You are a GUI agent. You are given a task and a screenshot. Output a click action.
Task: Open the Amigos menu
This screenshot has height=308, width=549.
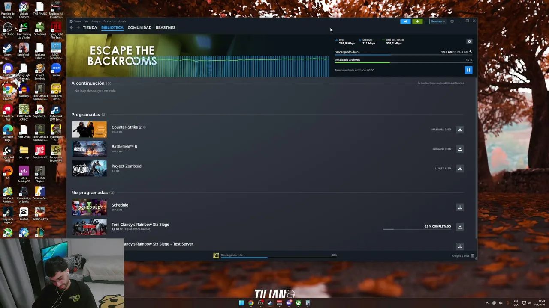pyautogui.click(x=96, y=21)
